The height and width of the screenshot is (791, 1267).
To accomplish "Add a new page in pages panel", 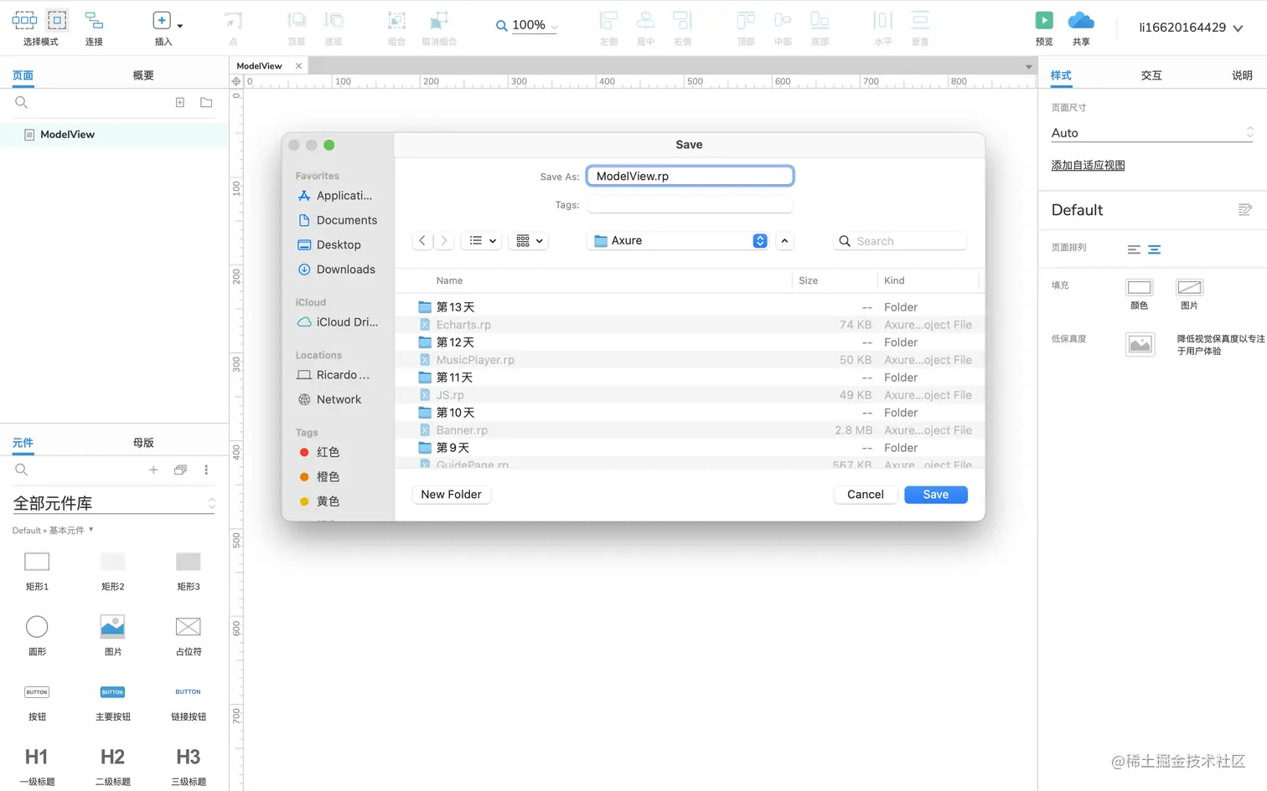I will coord(180,102).
